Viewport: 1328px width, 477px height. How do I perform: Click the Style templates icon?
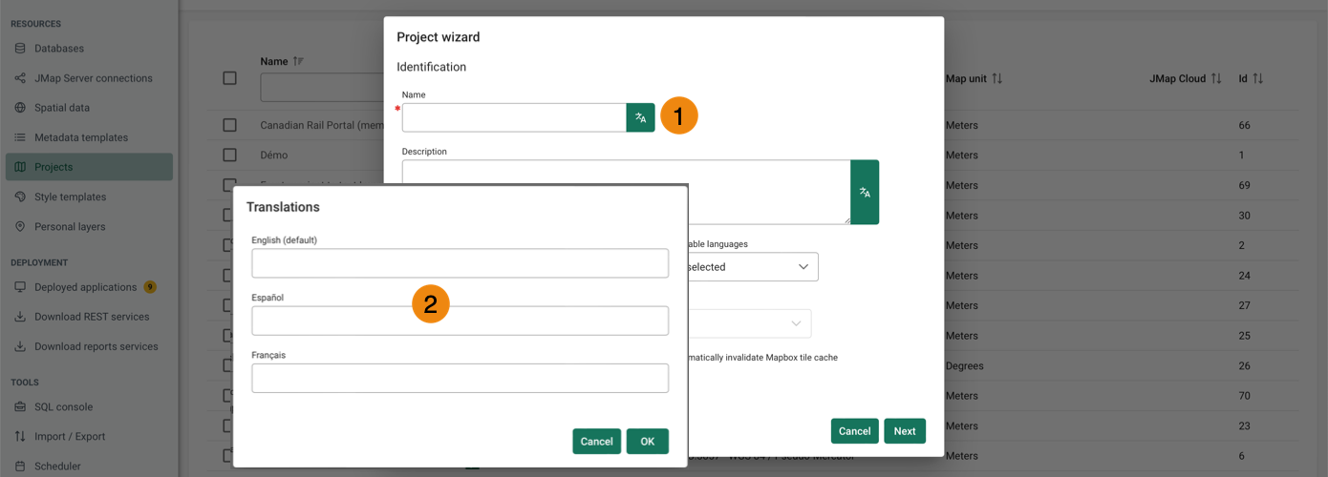point(20,197)
